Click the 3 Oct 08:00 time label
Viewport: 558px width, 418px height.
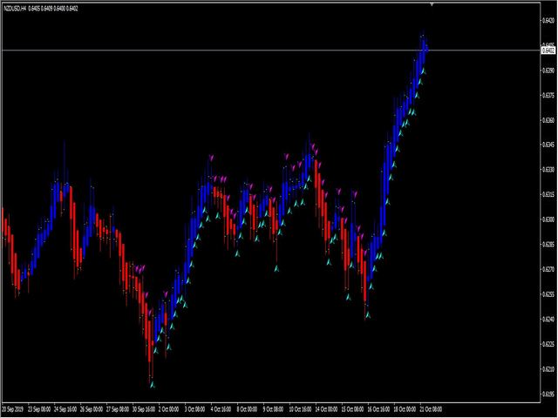tap(195, 409)
